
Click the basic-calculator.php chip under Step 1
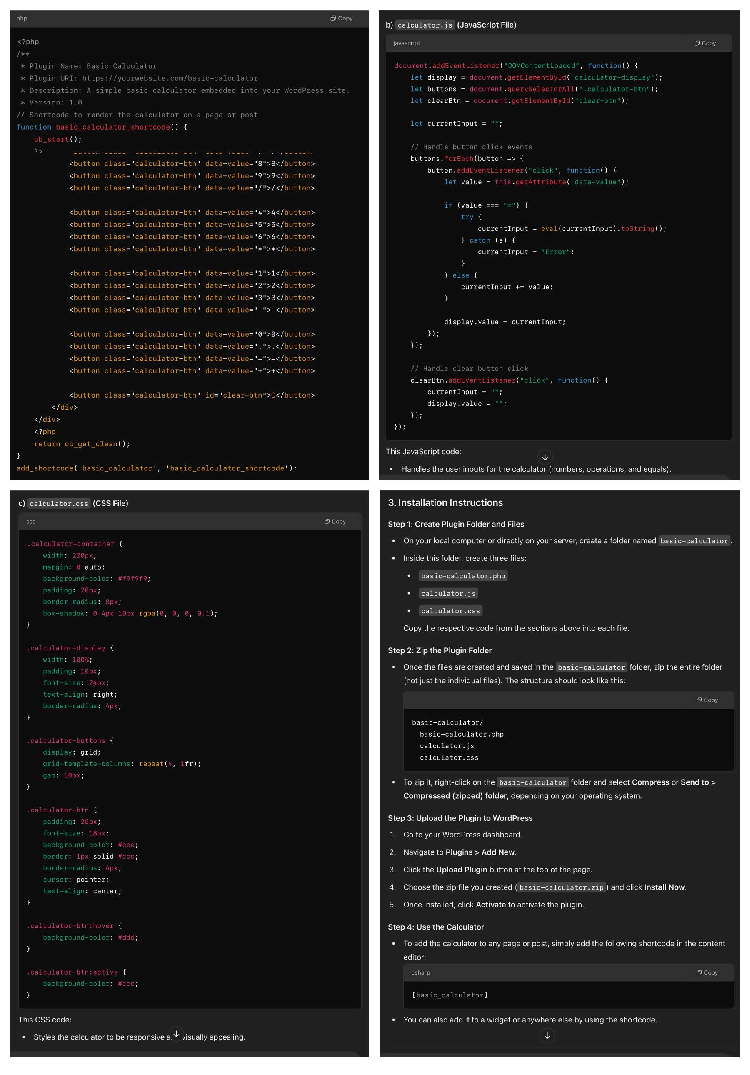coord(463,575)
